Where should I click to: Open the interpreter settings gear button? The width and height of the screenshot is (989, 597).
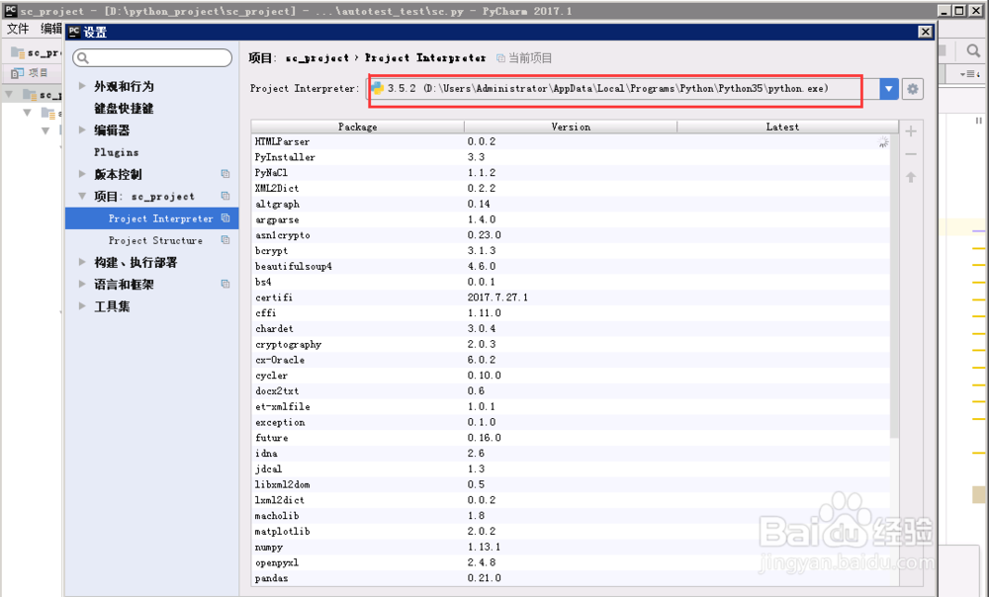(x=912, y=89)
